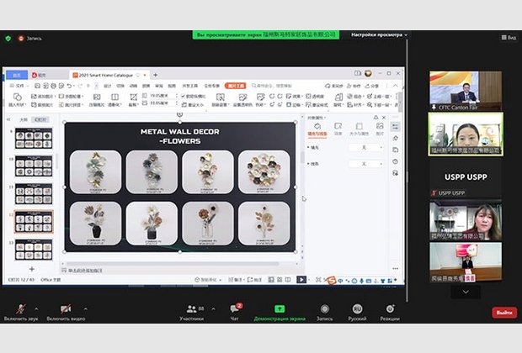Turn on camera with Включить видео
The width and height of the screenshot is (522, 353).
click(x=66, y=310)
